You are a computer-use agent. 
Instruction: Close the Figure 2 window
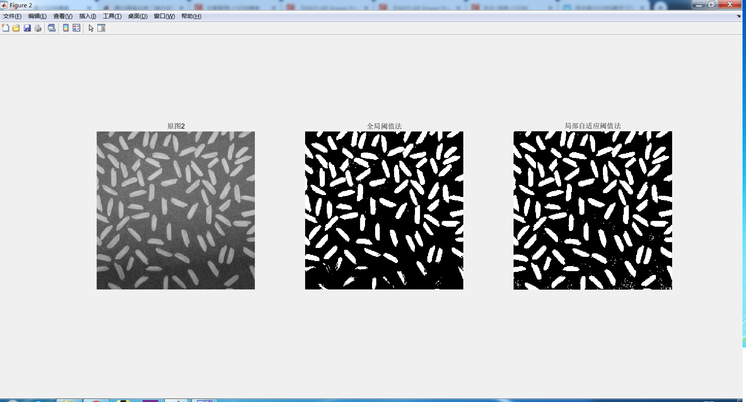coord(730,4)
